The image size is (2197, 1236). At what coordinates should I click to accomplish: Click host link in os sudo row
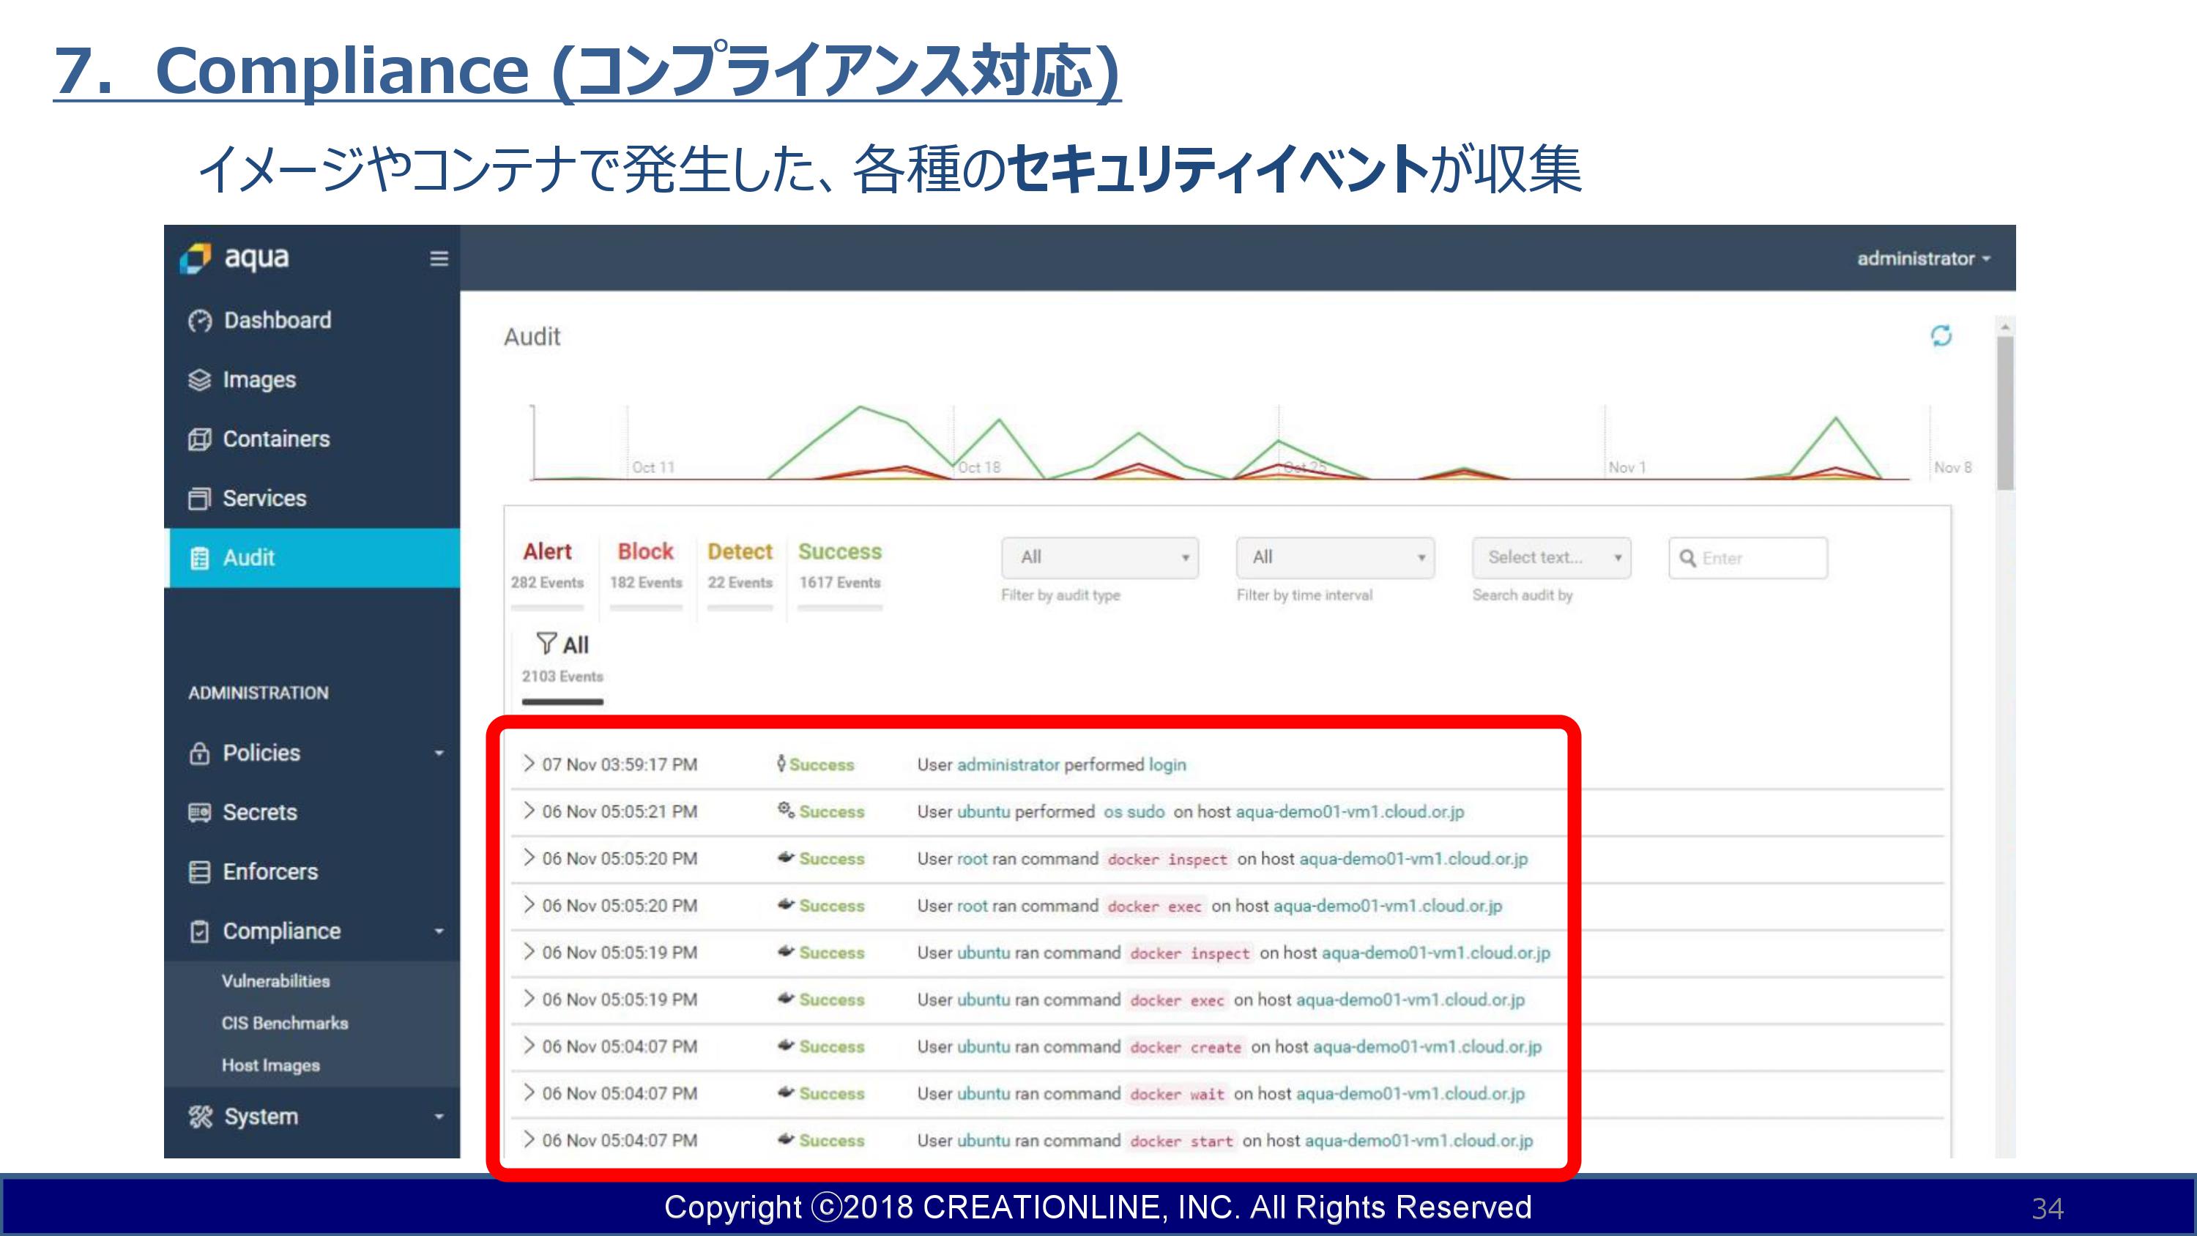point(1350,811)
